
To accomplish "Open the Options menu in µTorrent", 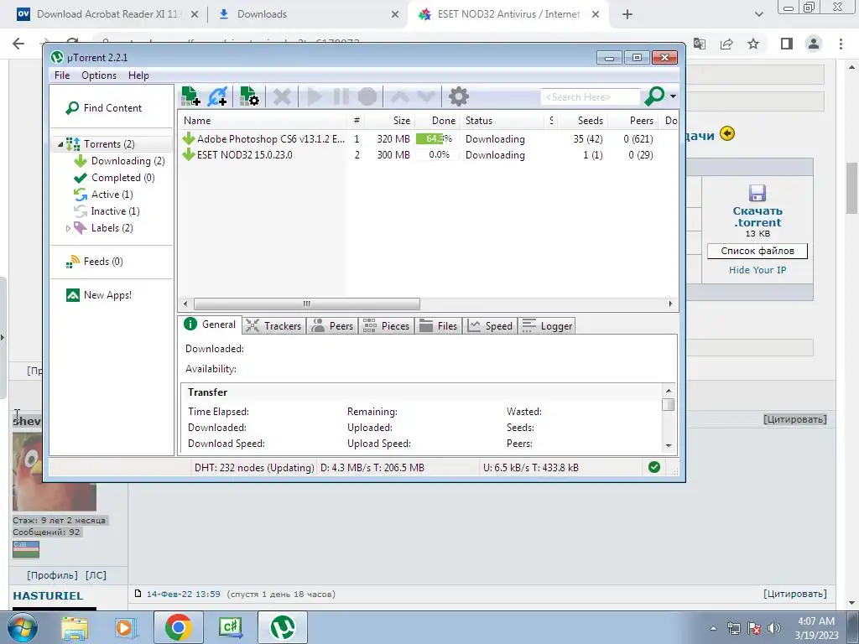I will pyautogui.click(x=99, y=75).
